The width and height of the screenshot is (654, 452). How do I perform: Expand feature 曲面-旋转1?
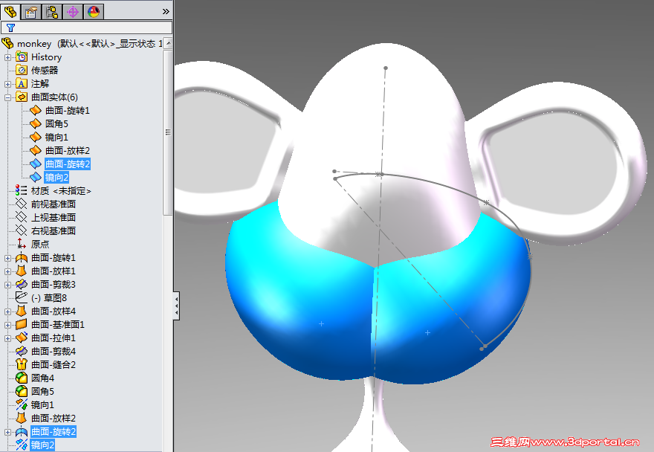(7, 259)
